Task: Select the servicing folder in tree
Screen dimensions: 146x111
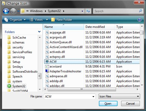Action: [16, 57]
